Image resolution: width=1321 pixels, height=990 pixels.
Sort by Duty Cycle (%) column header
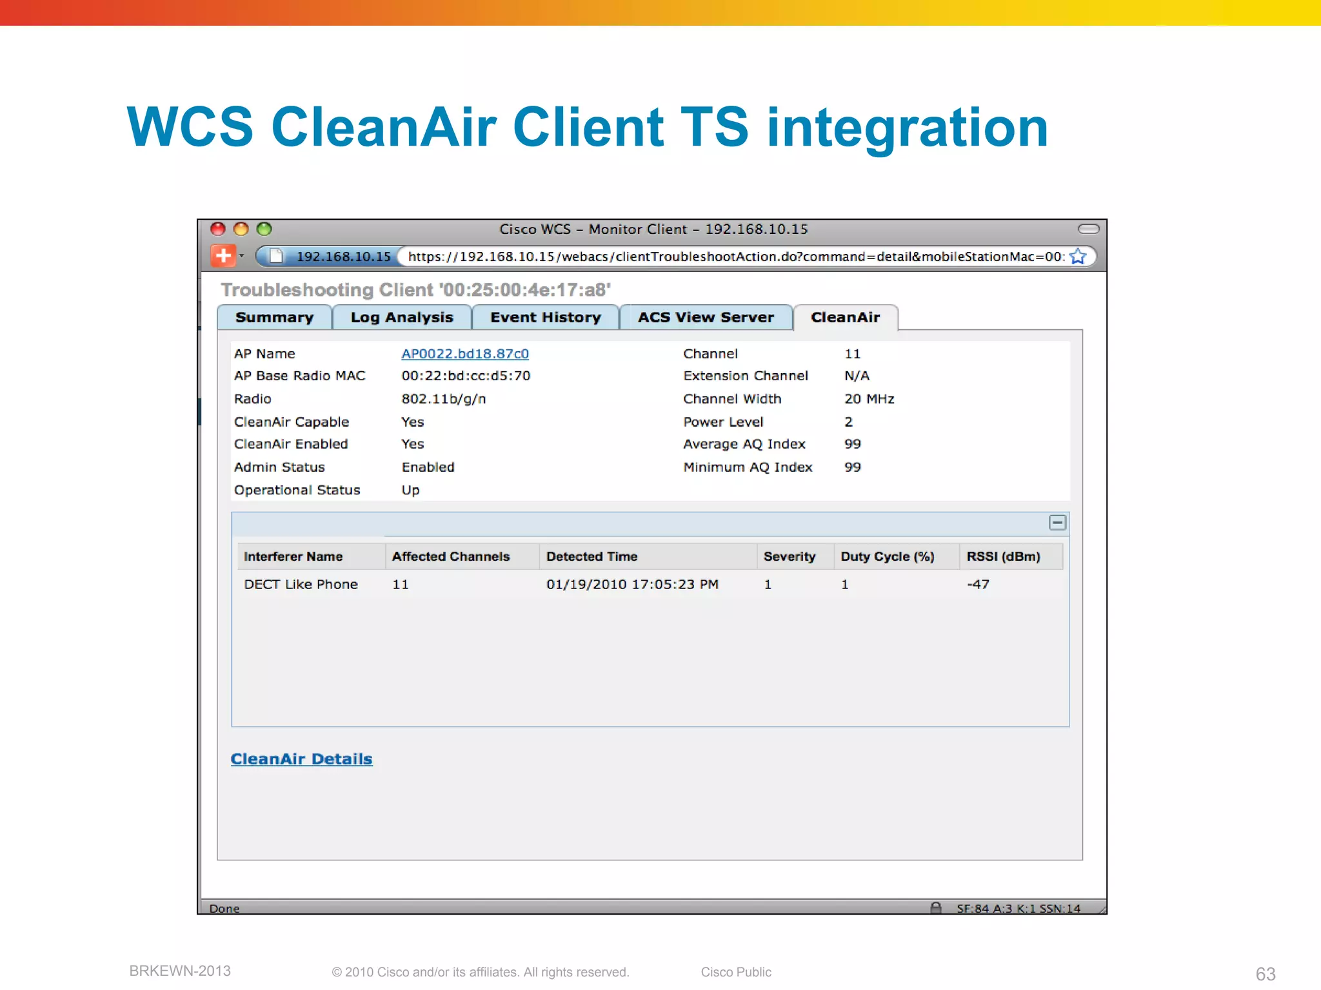click(x=897, y=556)
